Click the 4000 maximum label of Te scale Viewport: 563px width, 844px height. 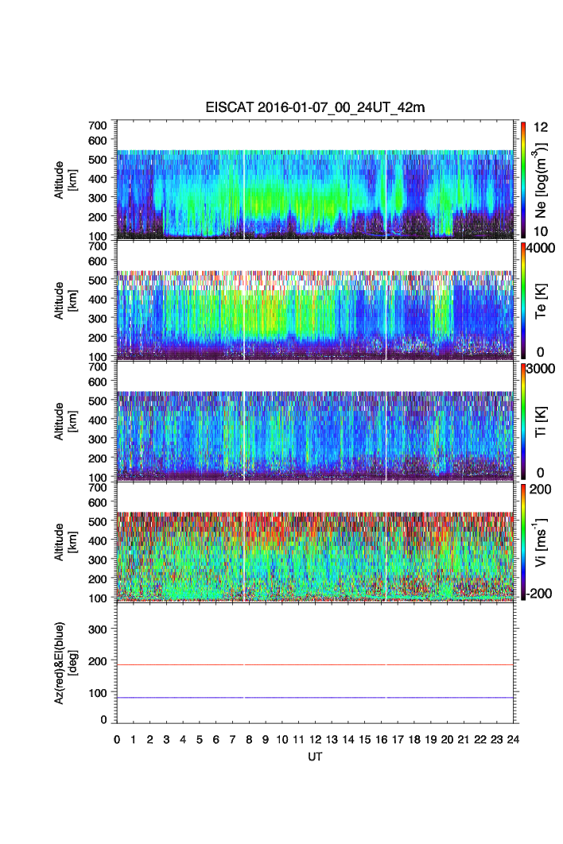click(x=541, y=248)
